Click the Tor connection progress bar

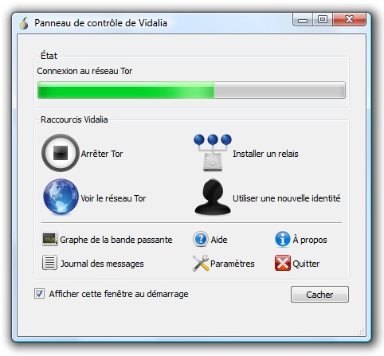(191, 90)
